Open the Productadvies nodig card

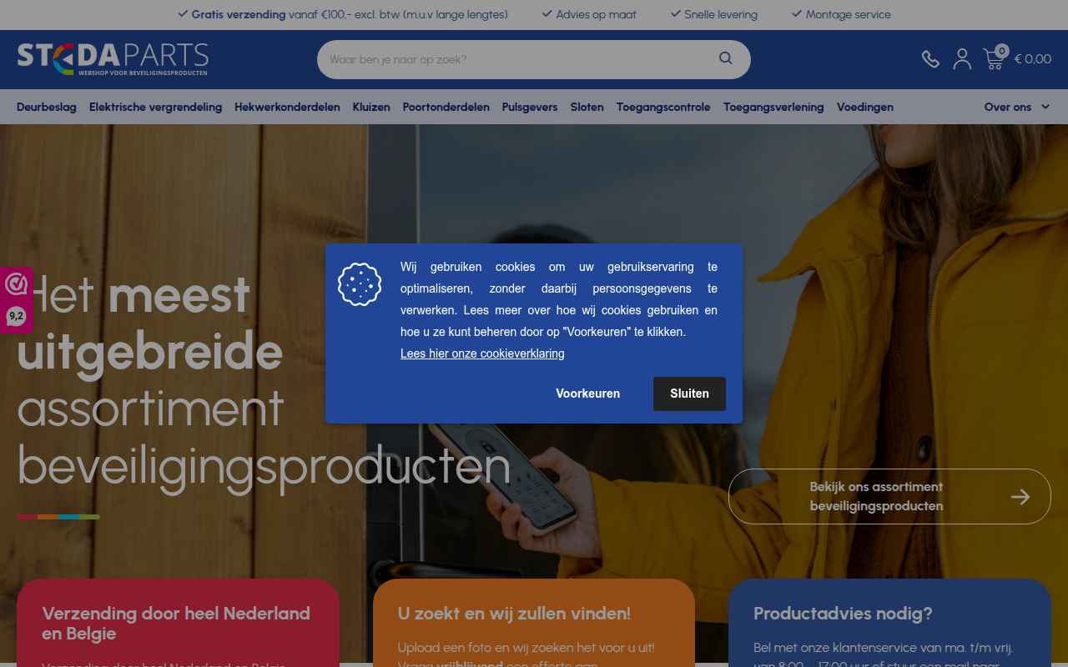tap(889, 623)
